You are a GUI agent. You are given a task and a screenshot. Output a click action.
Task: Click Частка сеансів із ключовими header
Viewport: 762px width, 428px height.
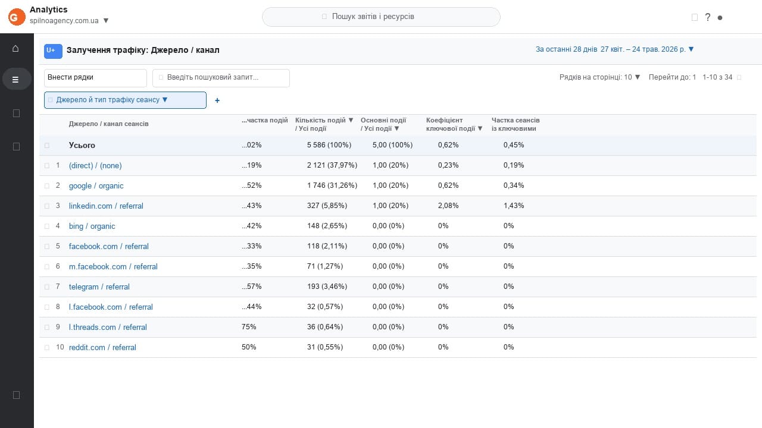tap(516, 124)
